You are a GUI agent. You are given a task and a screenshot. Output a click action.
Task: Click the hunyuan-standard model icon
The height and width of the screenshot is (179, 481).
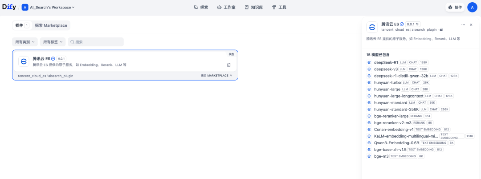pos(369,103)
